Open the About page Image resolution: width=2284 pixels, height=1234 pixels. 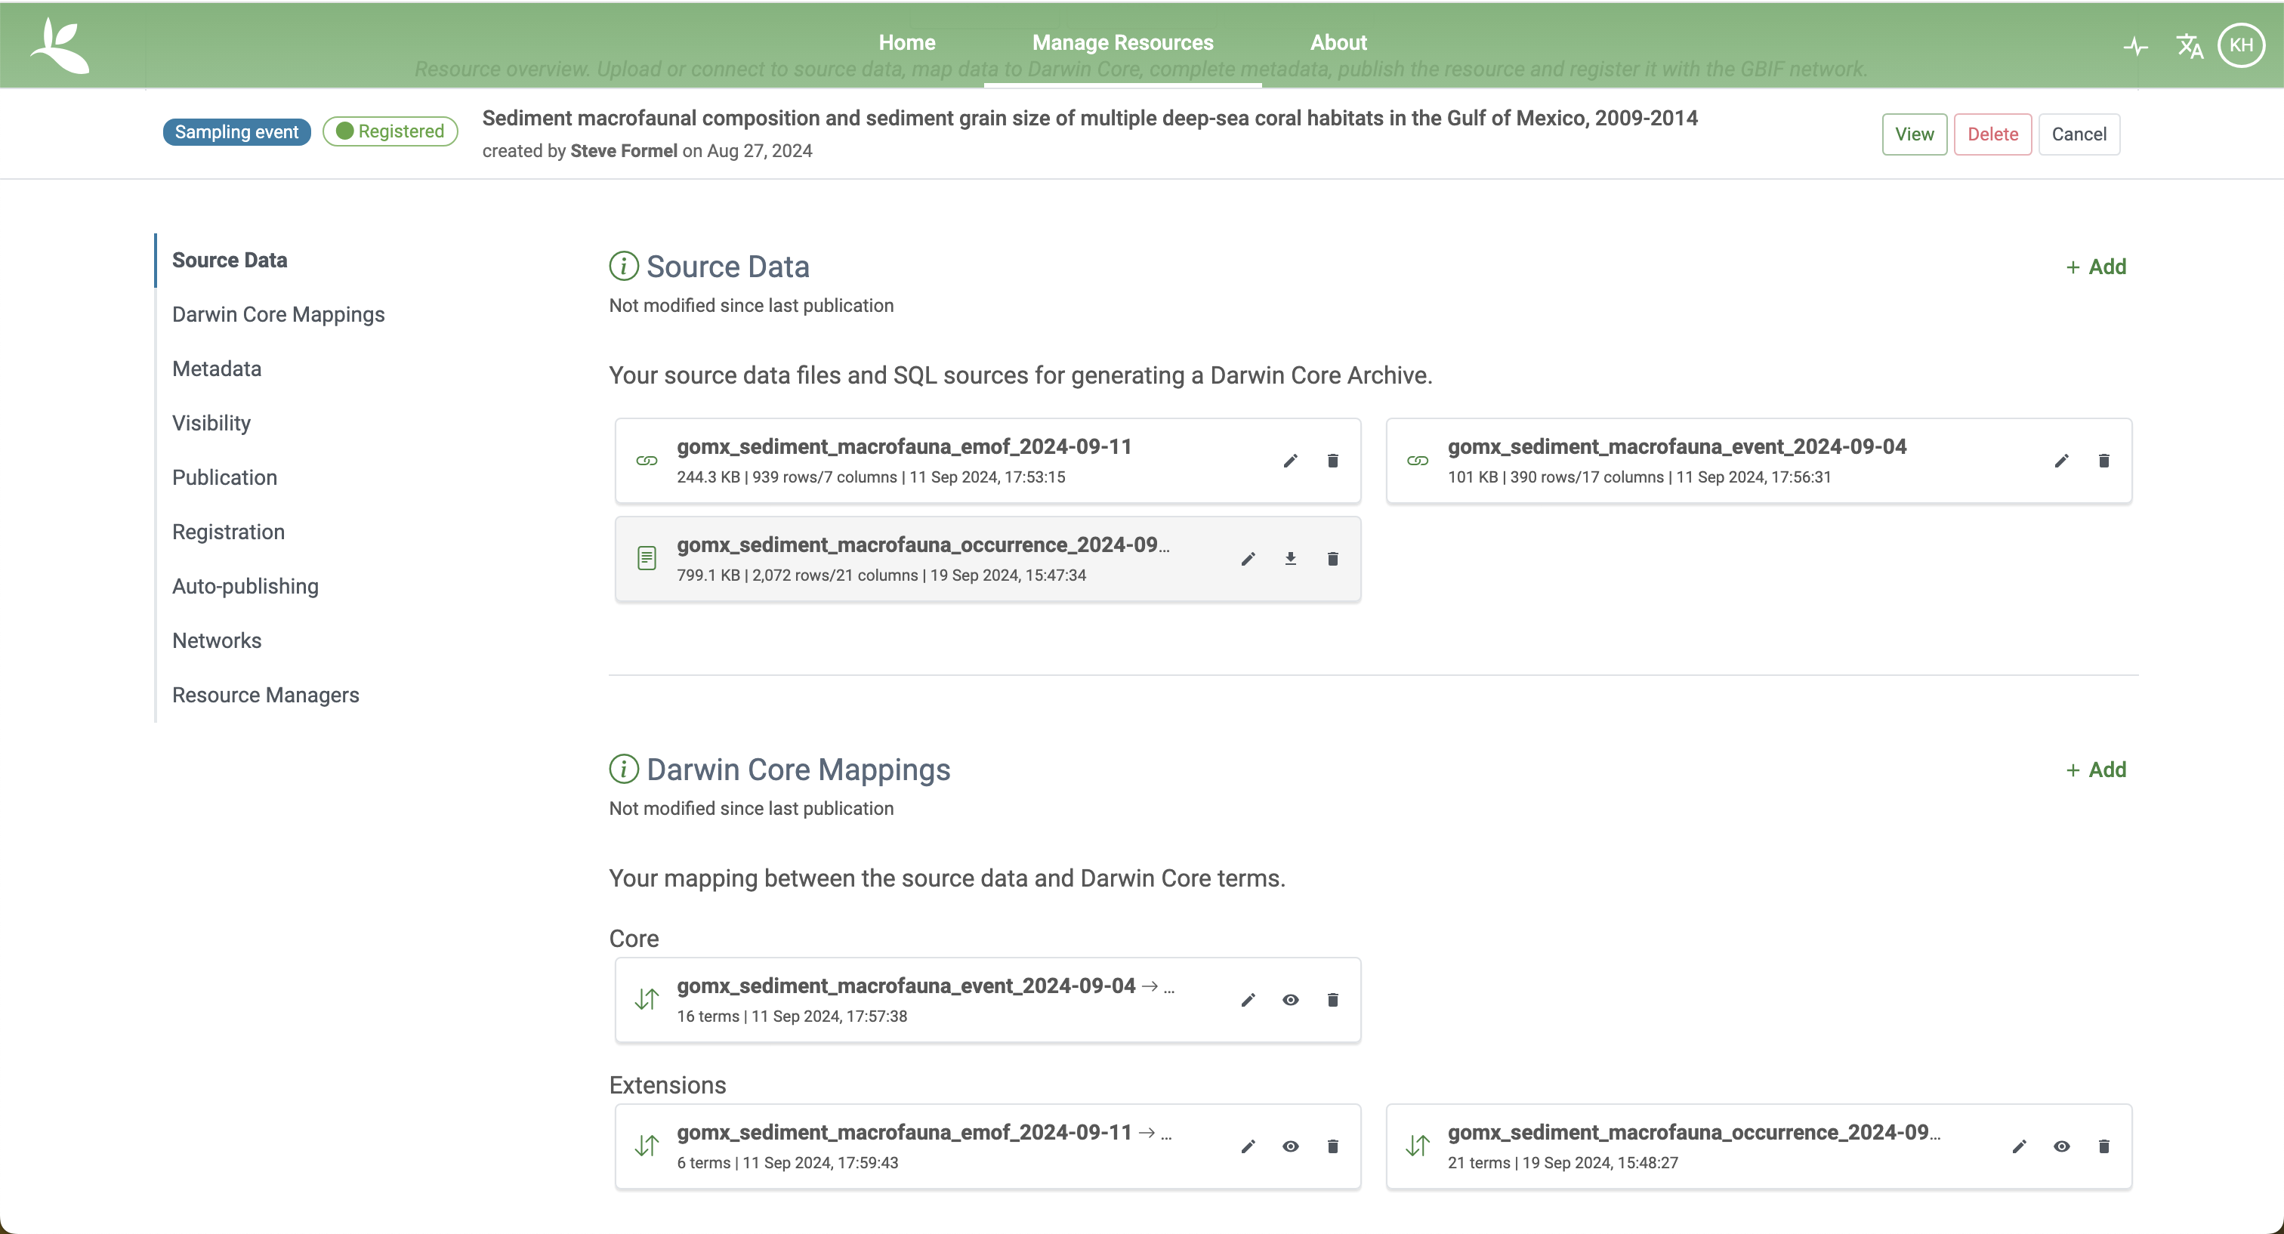coord(1338,42)
